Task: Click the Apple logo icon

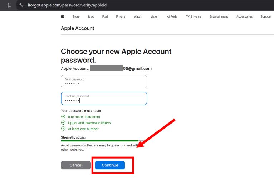Action: pyautogui.click(x=62, y=16)
